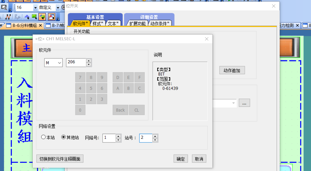
Task: Open the M device type dropdown
Action: (53, 63)
